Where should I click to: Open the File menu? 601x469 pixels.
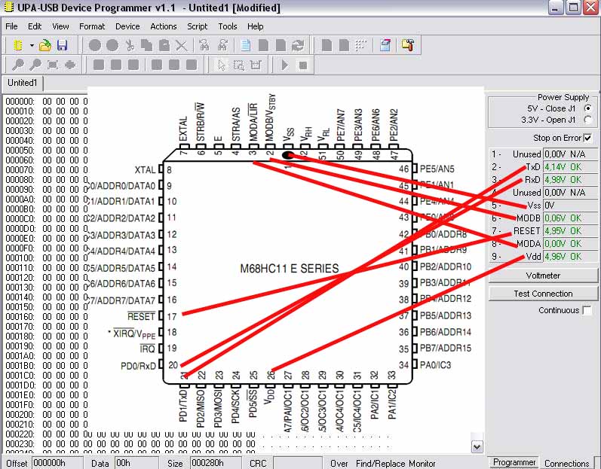(11, 26)
